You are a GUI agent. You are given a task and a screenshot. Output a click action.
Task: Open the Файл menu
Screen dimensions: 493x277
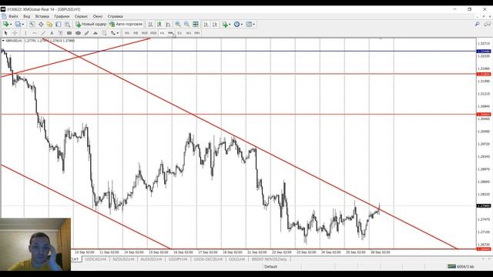13,16
